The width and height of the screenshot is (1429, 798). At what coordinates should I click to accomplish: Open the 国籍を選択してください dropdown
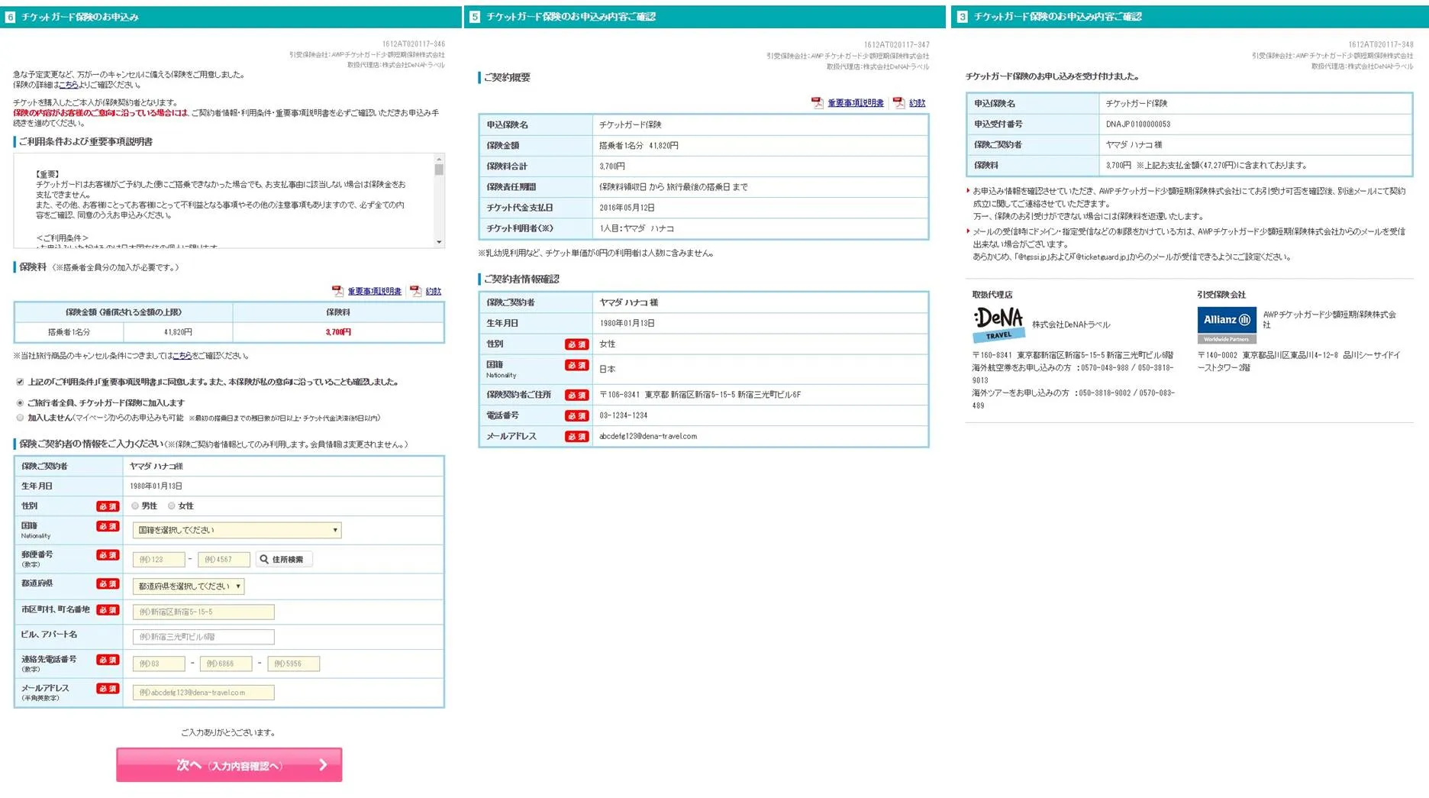point(237,530)
